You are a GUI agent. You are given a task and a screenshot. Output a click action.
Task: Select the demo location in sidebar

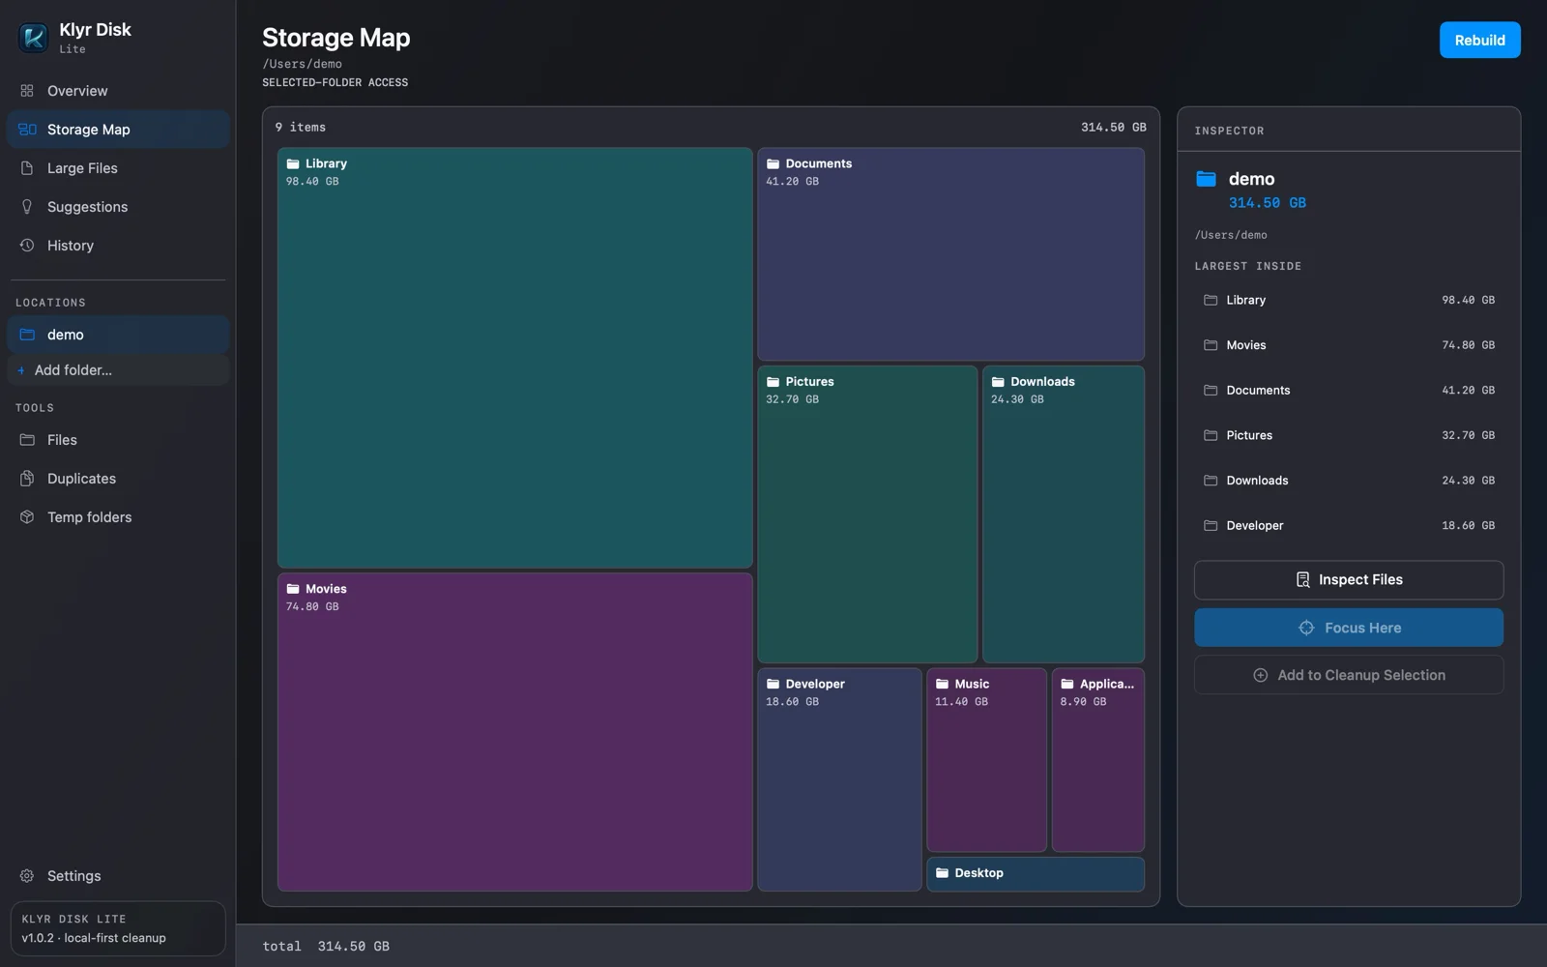click(118, 335)
